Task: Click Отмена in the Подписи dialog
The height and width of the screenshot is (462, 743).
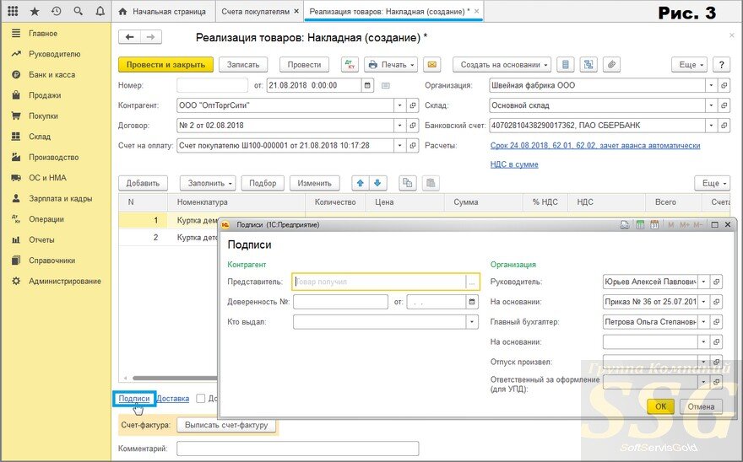Action: pyautogui.click(x=701, y=406)
